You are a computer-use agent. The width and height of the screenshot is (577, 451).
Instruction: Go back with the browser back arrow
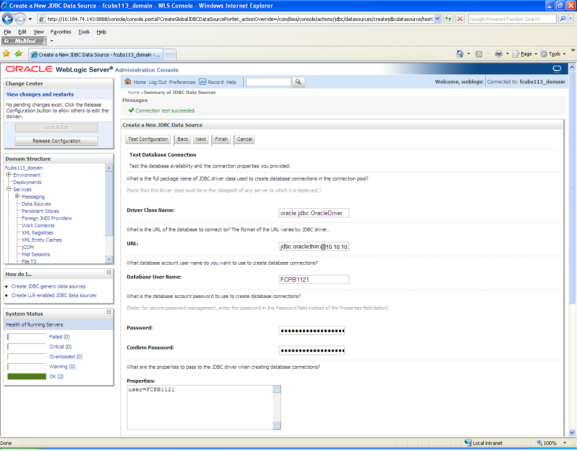[8, 19]
